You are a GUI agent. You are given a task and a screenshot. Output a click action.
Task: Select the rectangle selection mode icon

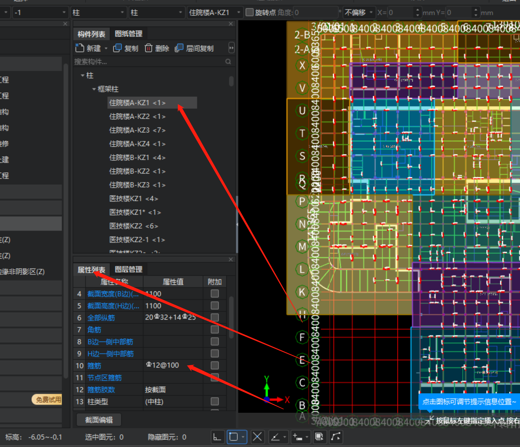tap(234, 437)
